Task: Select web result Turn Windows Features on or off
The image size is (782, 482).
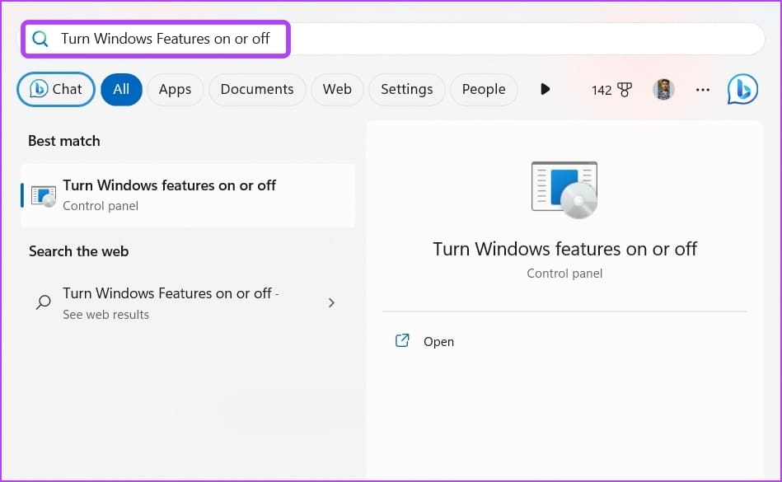Action: coord(188,302)
